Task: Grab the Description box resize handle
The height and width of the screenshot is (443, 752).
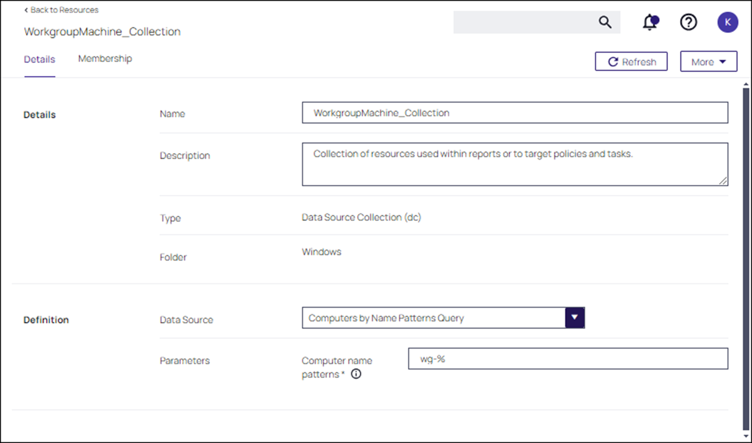Action: (723, 181)
